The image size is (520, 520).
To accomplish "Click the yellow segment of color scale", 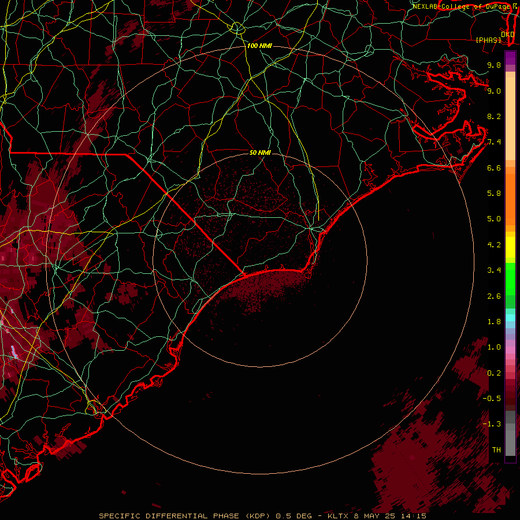I will point(510,247).
